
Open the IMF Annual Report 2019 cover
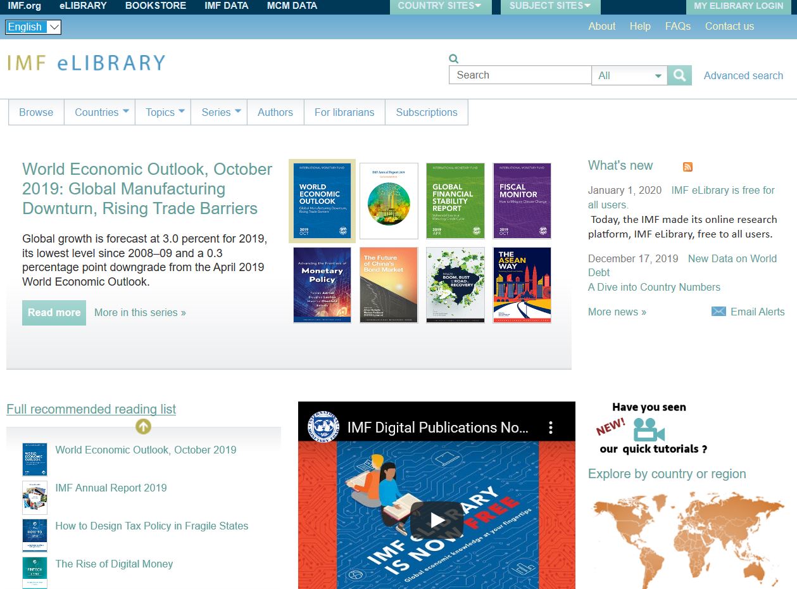[389, 201]
